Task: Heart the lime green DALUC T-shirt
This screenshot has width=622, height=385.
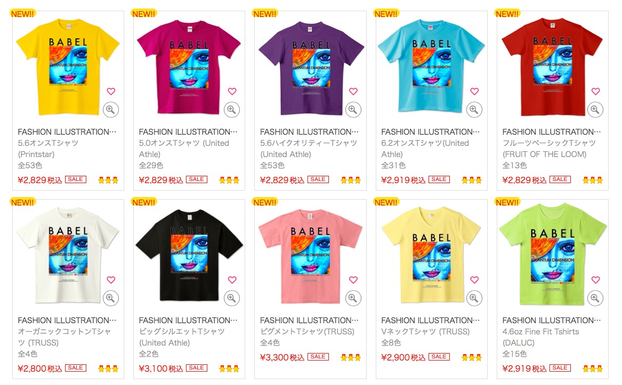Action: pos(596,280)
